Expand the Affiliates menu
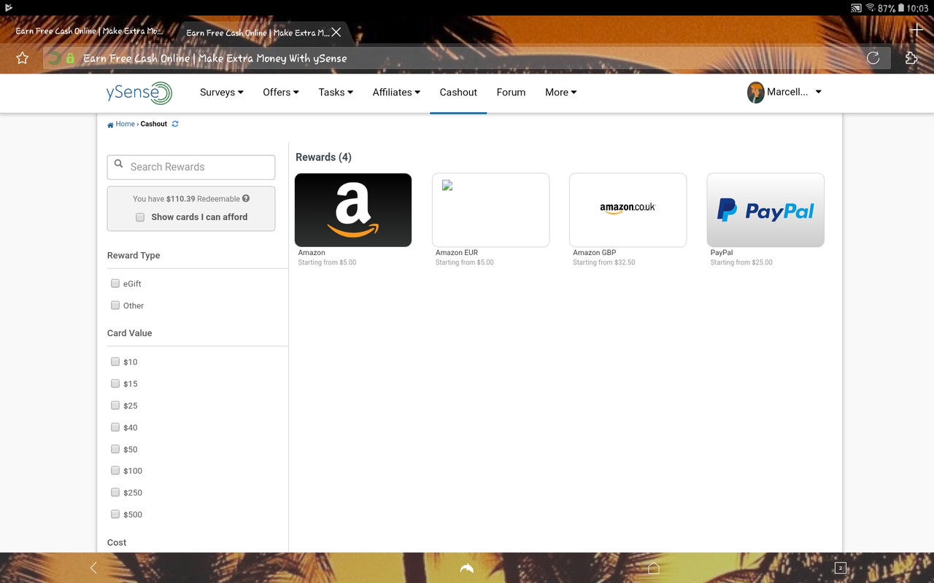Viewport: 934px width, 583px height. click(x=396, y=93)
